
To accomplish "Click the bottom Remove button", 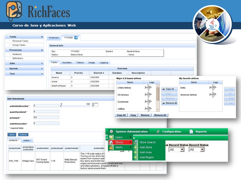I will [145, 115].
